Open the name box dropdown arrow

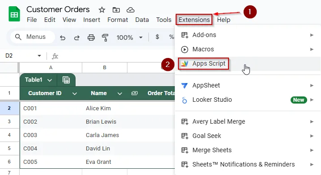tap(39, 56)
